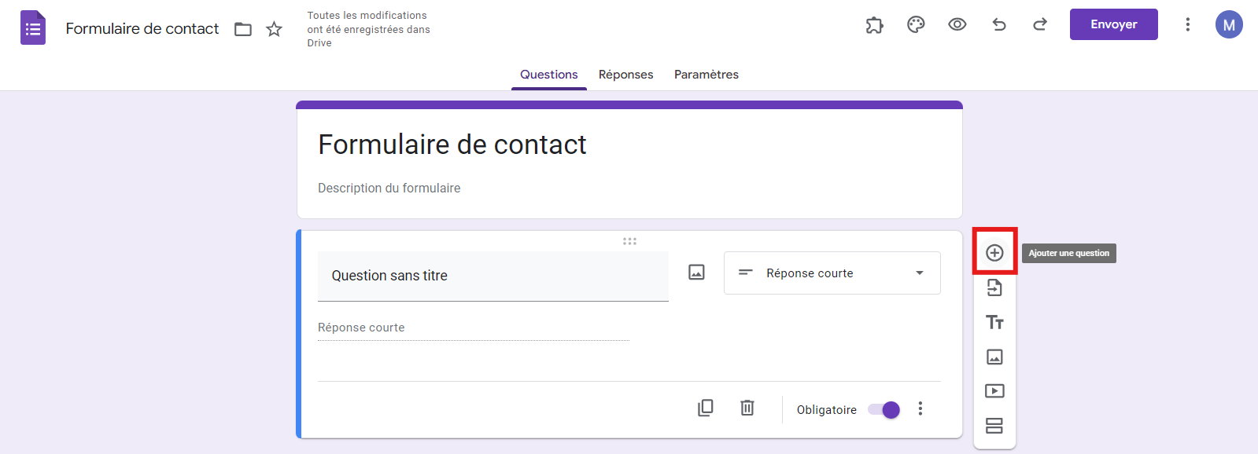The image size is (1258, 454).
Task: Add a title and description block
Action: pyautogui.click(x=994, y=322)
